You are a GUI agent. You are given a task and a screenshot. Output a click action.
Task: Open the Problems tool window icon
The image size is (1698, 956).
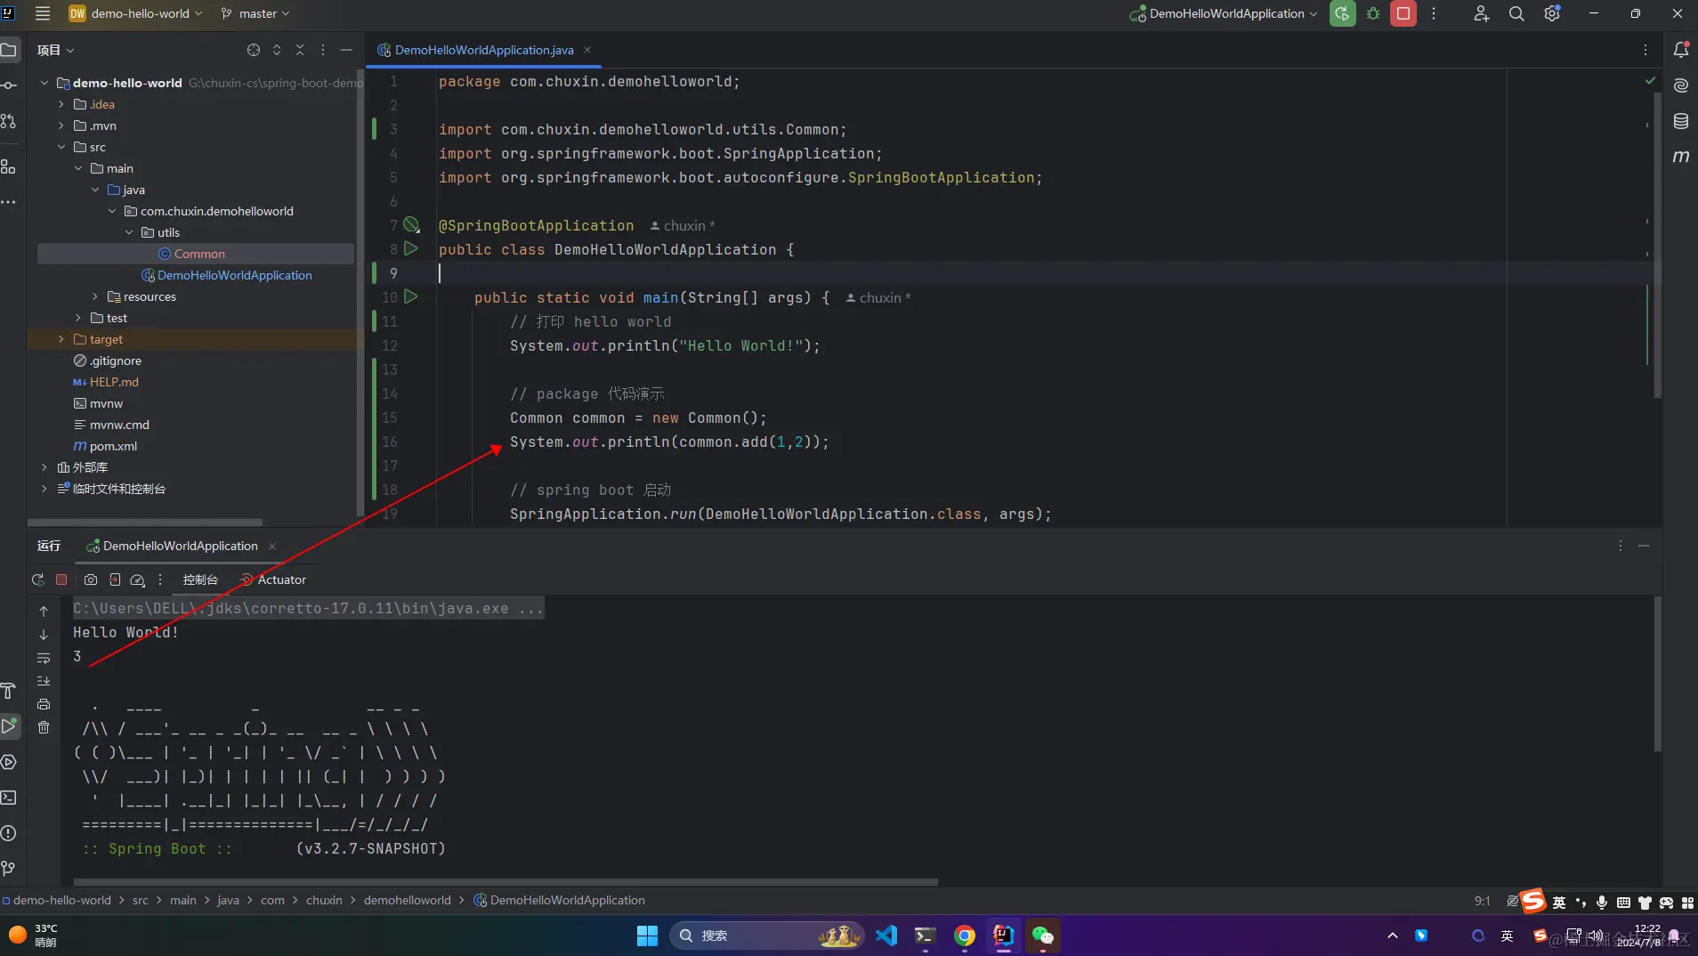(9, 833)
